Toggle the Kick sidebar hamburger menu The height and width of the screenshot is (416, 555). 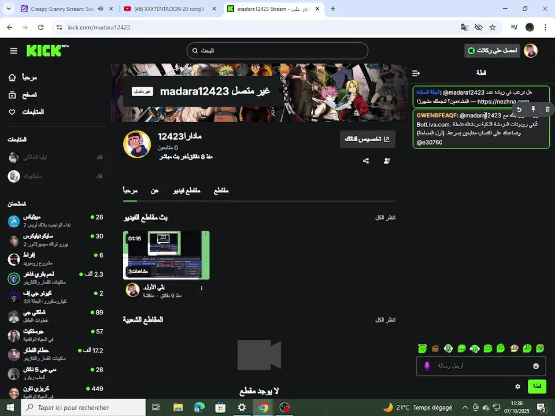point(14,51)
